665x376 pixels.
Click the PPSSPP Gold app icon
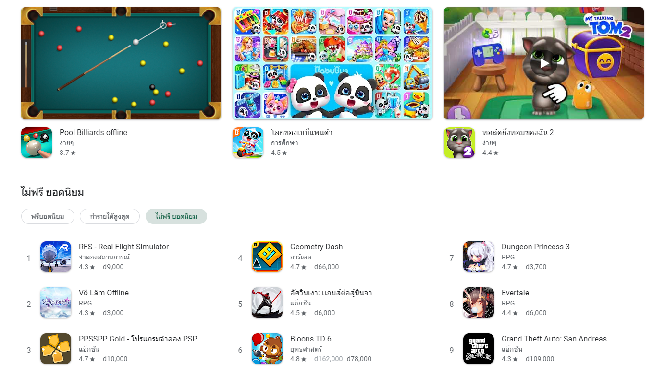click(56, 349)
